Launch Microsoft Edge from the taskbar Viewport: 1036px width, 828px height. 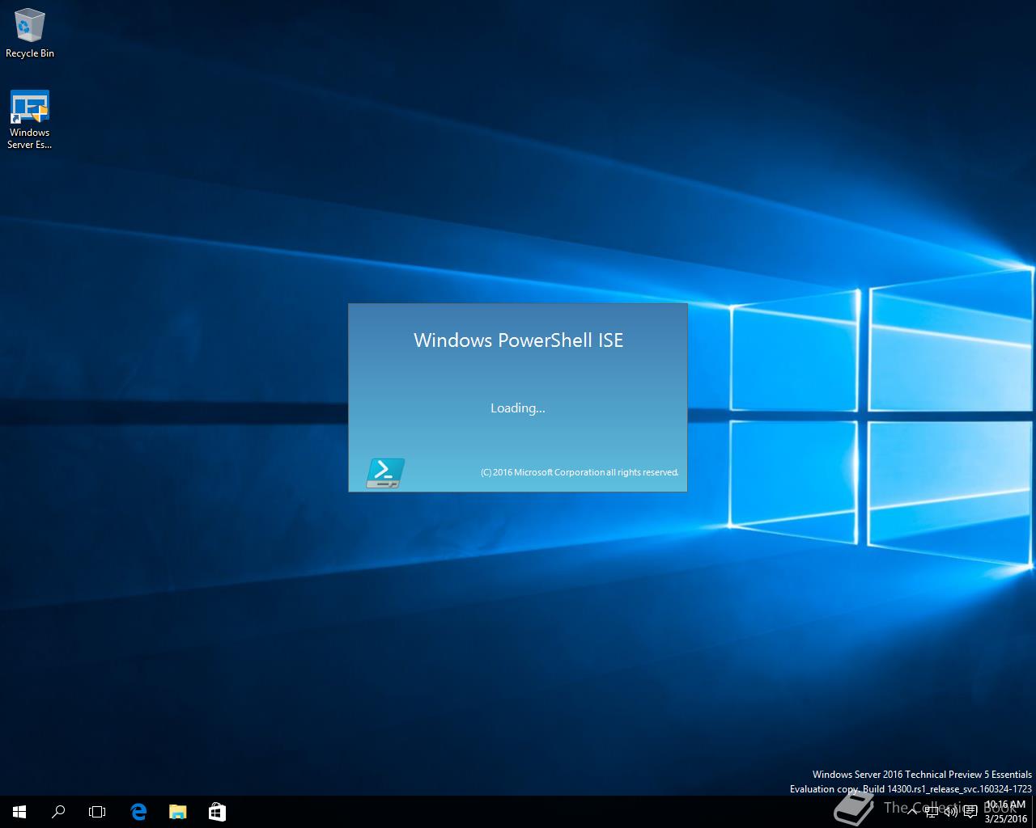click(x=138, y=812)
